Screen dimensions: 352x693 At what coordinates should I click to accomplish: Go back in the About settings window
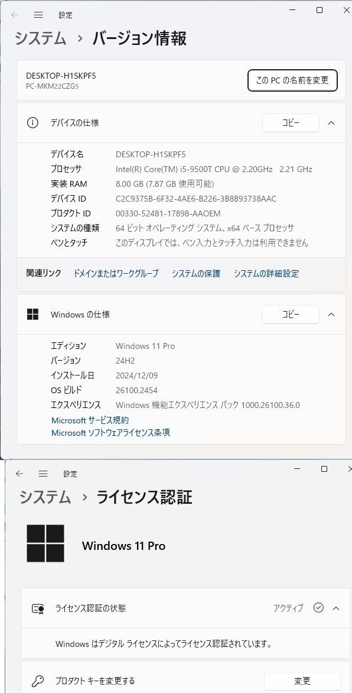pos(15,15)
